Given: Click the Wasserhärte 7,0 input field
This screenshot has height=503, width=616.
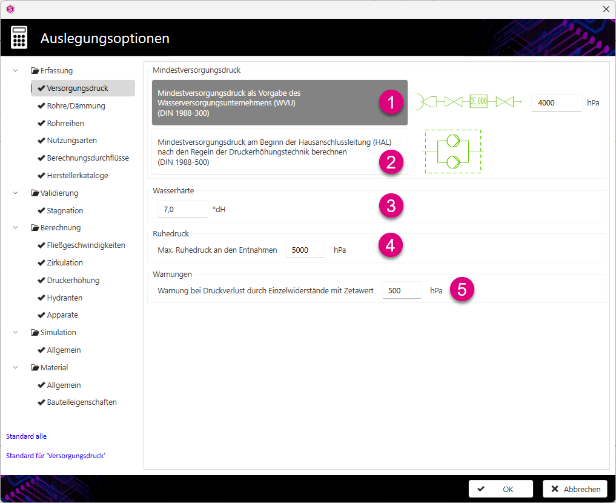Looking at the screenshot, I should [182, 209].
